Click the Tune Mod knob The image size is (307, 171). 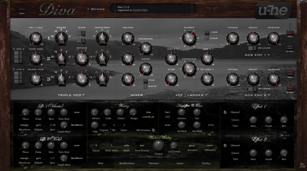[x=36, y=58]
